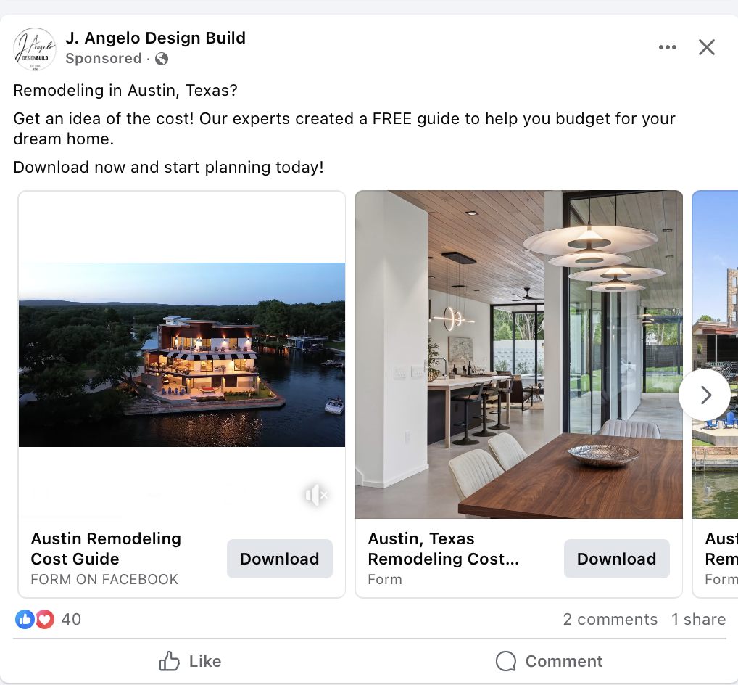
Task: View the 2 comments link
Action: pos(610,619)
